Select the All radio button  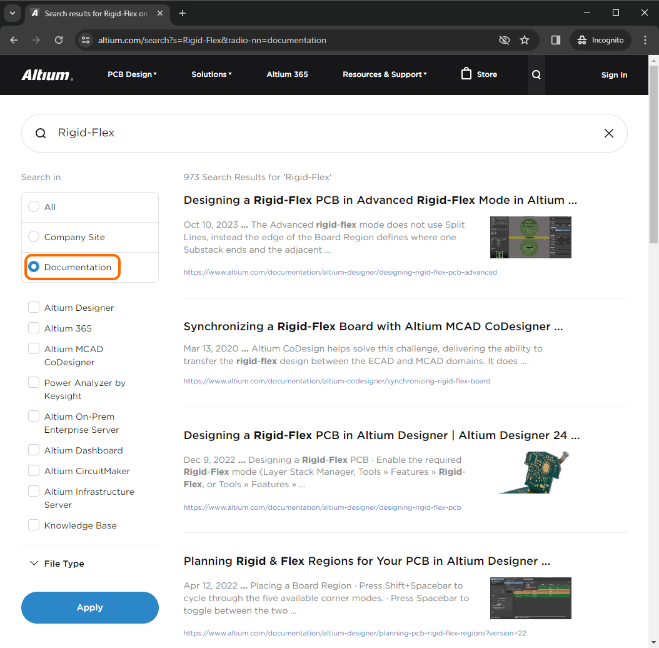(34, 207)
